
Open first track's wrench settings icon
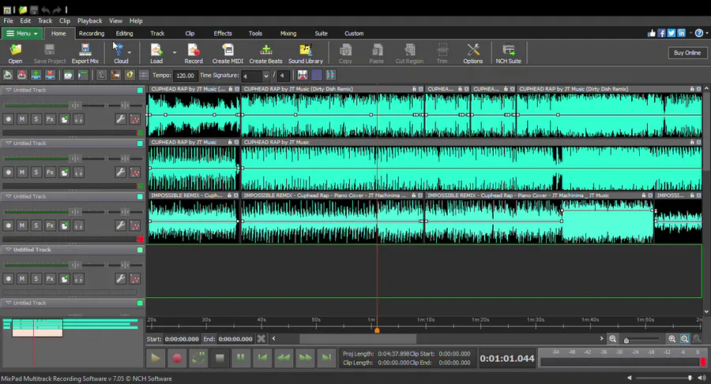(x=120, y=119)
